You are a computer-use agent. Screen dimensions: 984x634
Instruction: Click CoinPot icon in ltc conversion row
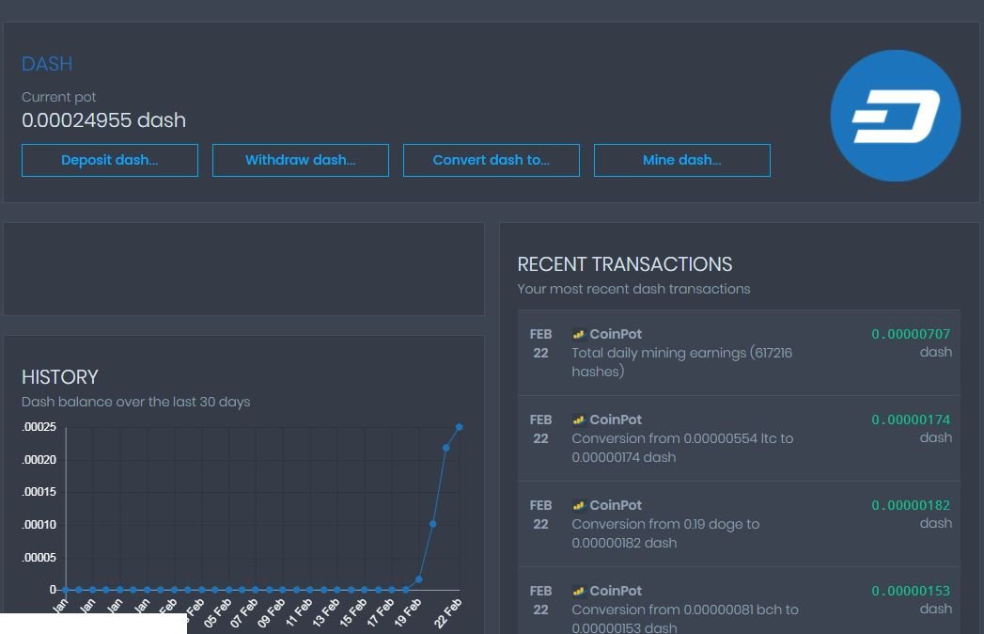579,420
